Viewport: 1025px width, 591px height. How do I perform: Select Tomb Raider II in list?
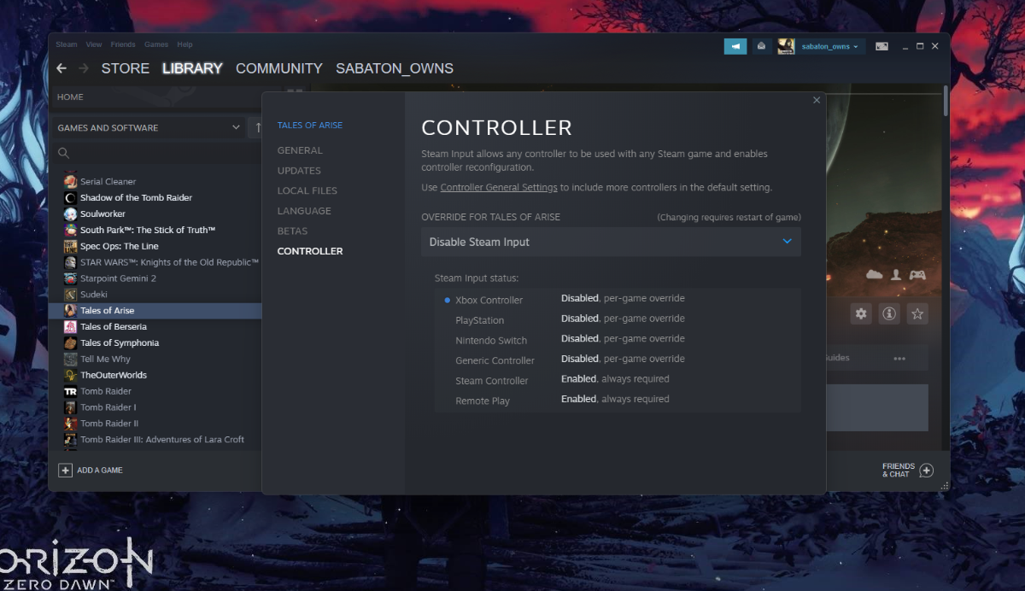109,424
